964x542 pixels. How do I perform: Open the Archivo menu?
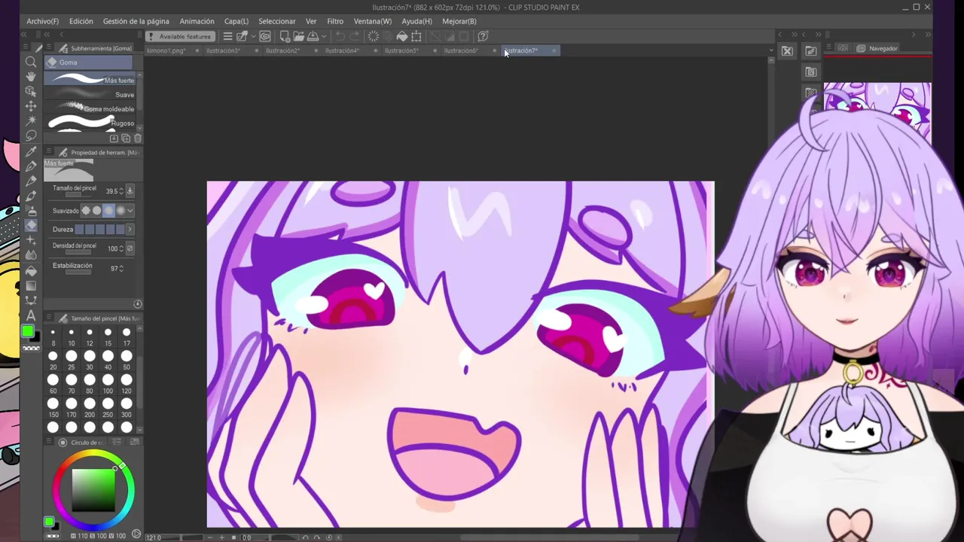click(x=43, y=21)
